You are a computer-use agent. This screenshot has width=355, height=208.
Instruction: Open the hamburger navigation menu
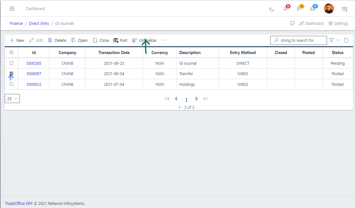12,8
